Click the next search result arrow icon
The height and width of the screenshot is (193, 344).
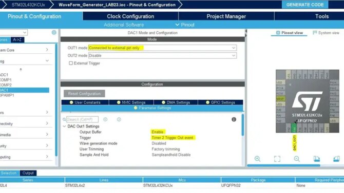119,119
